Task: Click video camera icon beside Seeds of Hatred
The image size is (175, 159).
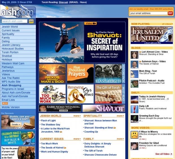Action: click(x=65, y=148)
